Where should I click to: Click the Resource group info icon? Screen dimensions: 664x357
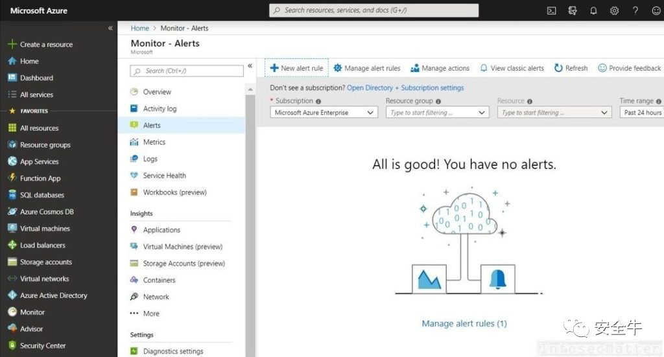(x=438, y=102)
